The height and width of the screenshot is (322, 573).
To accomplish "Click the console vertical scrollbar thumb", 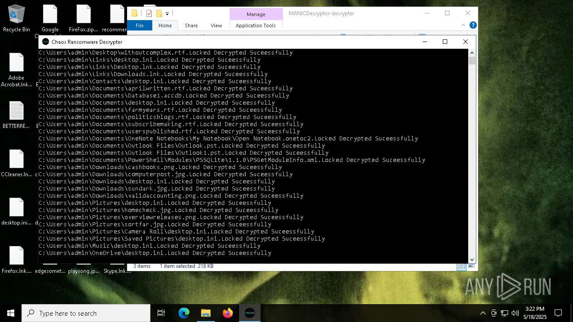I will [472, 61].
